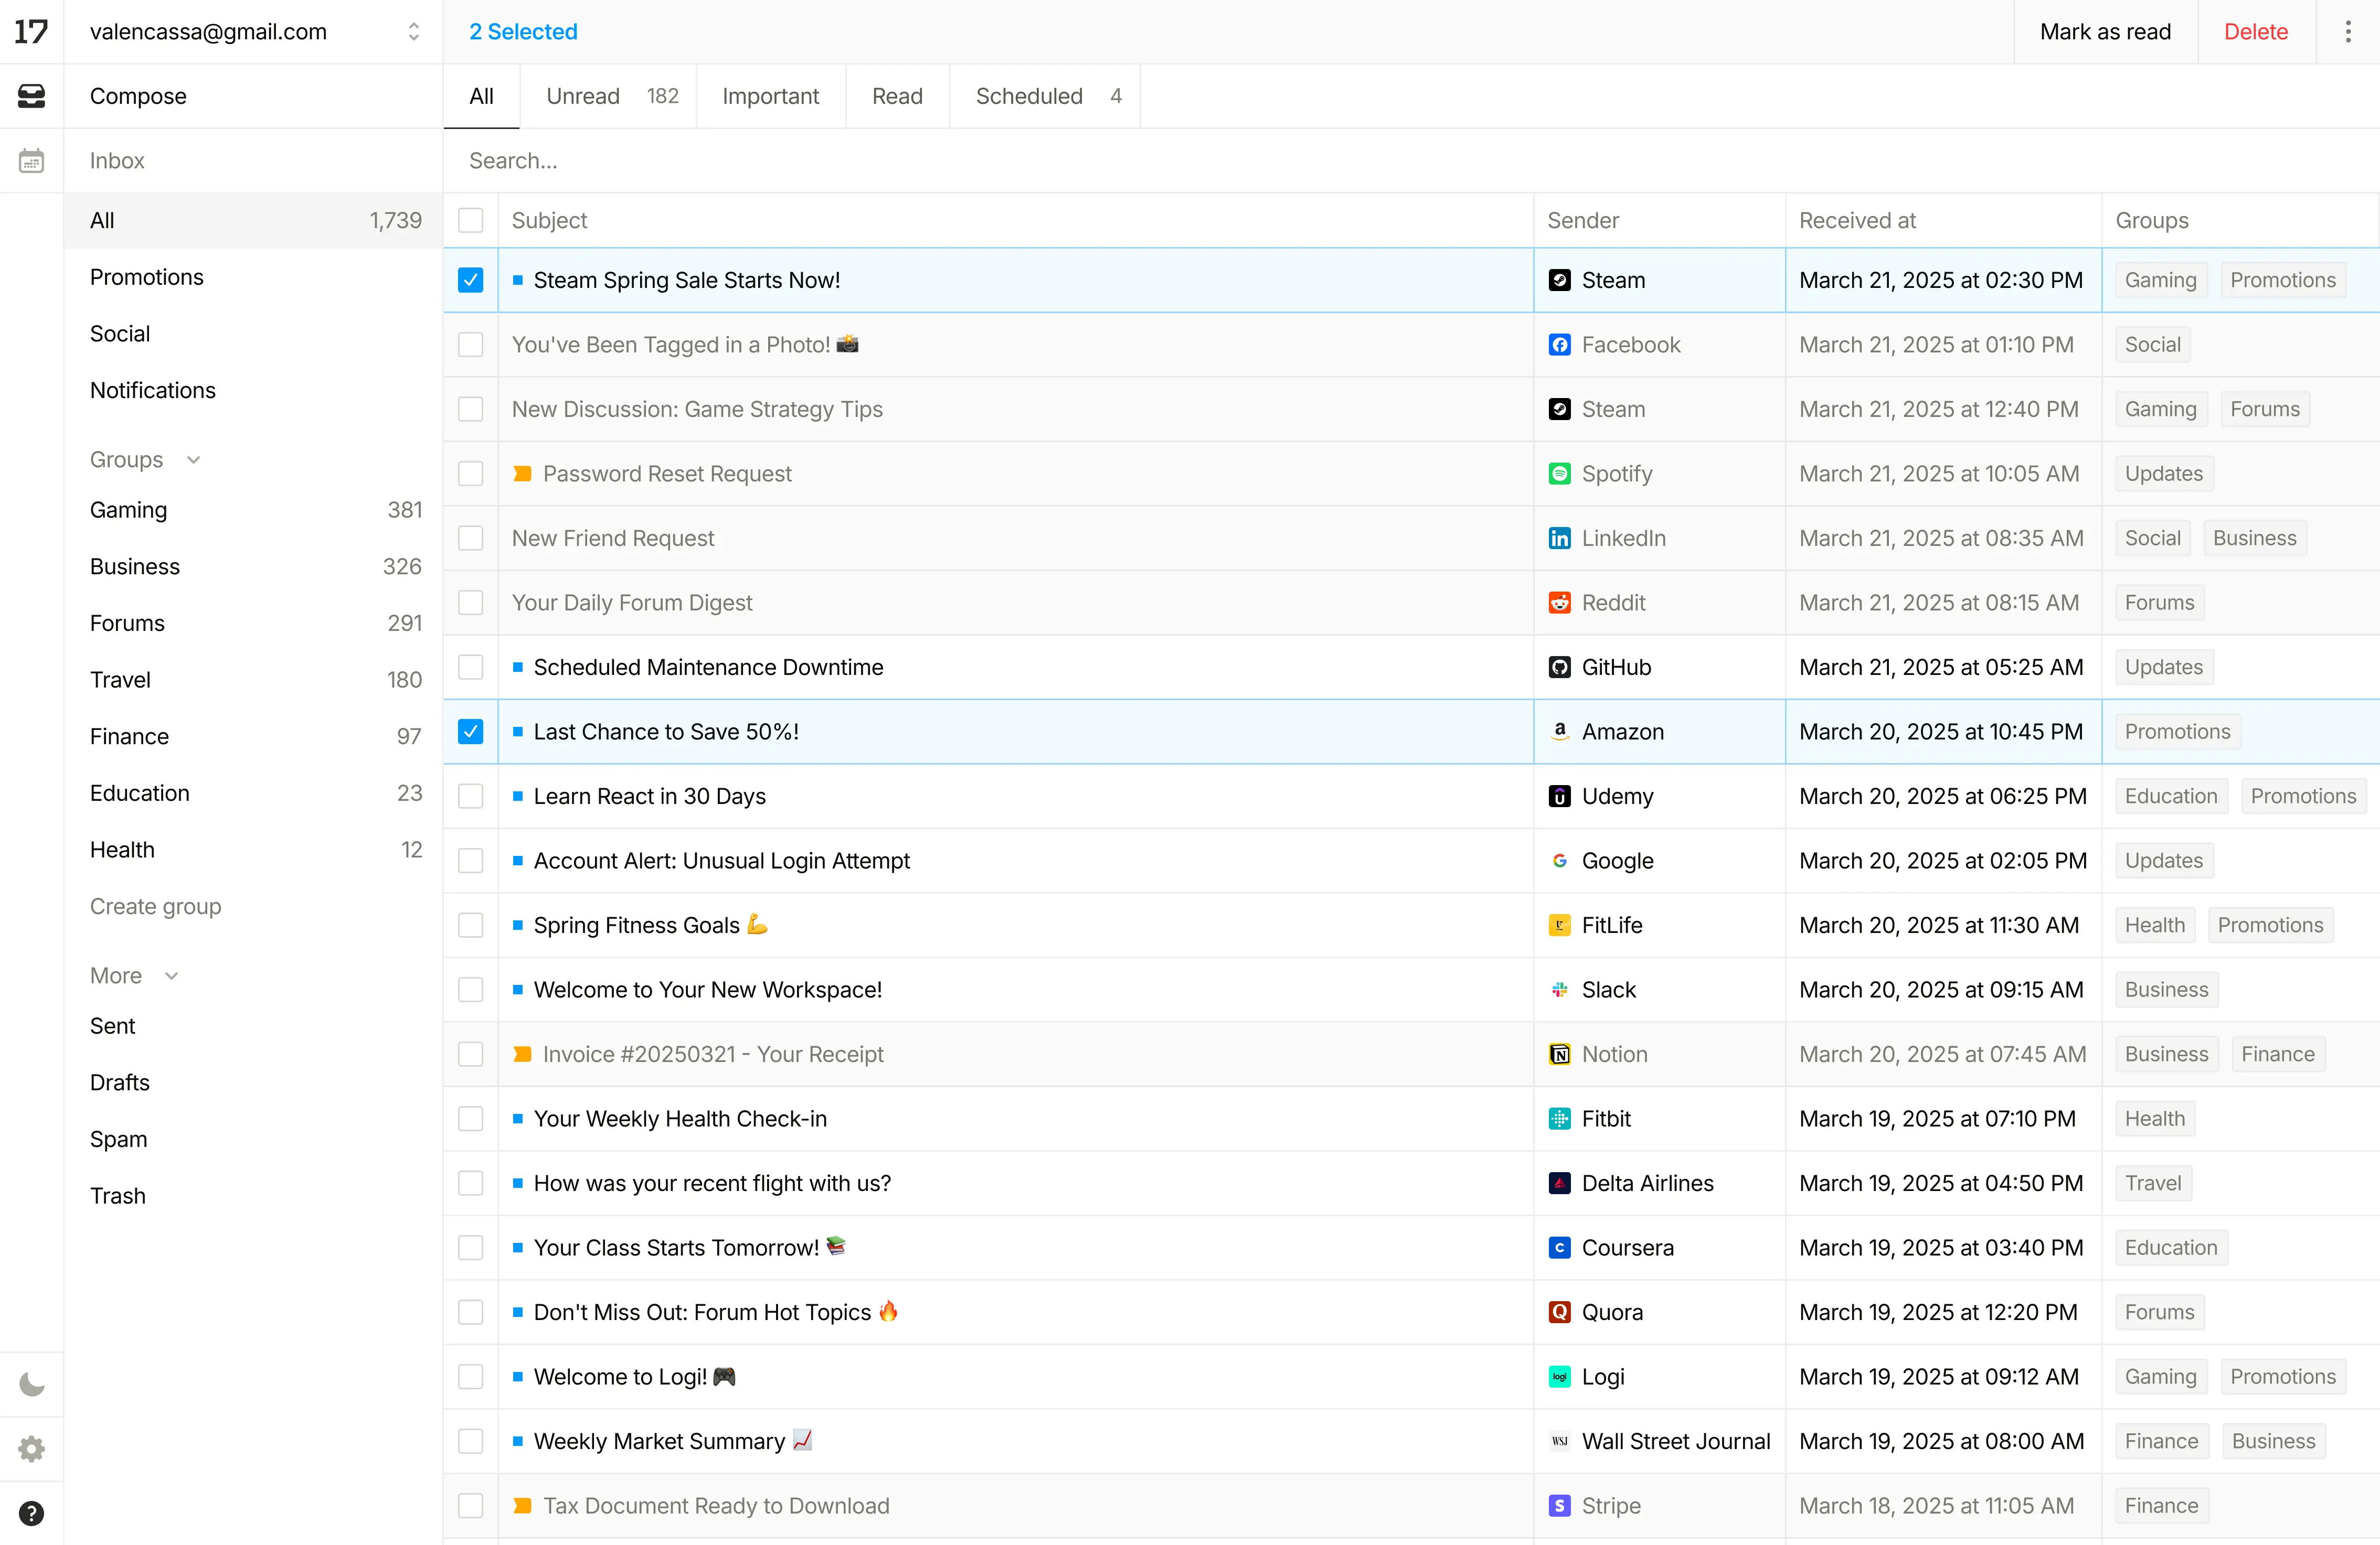Check the Weekly Market Summary checkbox
Image resolution: width=2380 pixels, height=1545 pixels.
pyautogui.click(x=470, y=1441)
